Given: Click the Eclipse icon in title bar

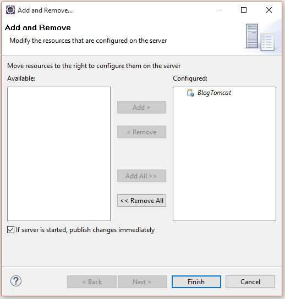Looking at the screenshot, I should click(10, 10).
